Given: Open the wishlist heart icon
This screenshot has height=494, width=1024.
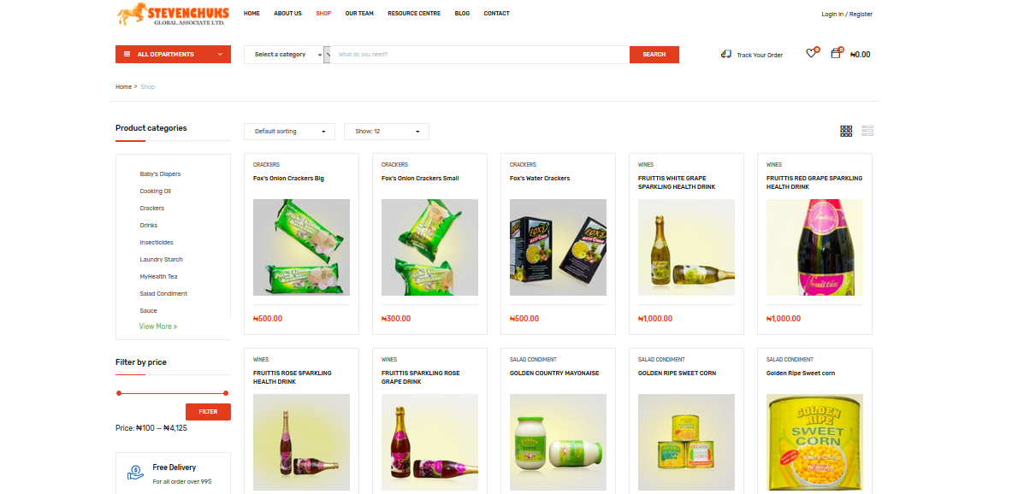Looking at the screenshot, I should point(811,54).
